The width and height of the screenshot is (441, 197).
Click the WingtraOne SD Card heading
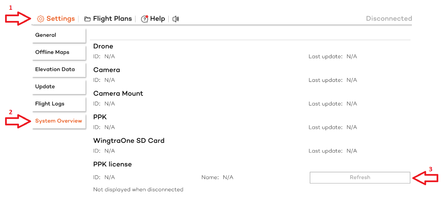pos(129,141)
